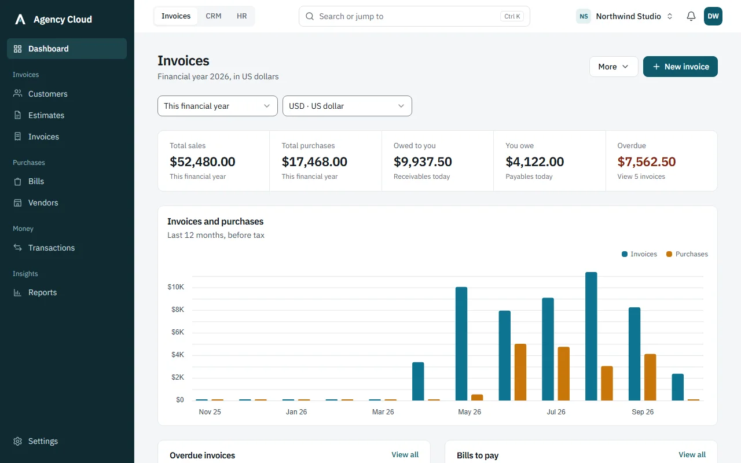Click the Owed to you $9,937.50 value

click(423, 161)
